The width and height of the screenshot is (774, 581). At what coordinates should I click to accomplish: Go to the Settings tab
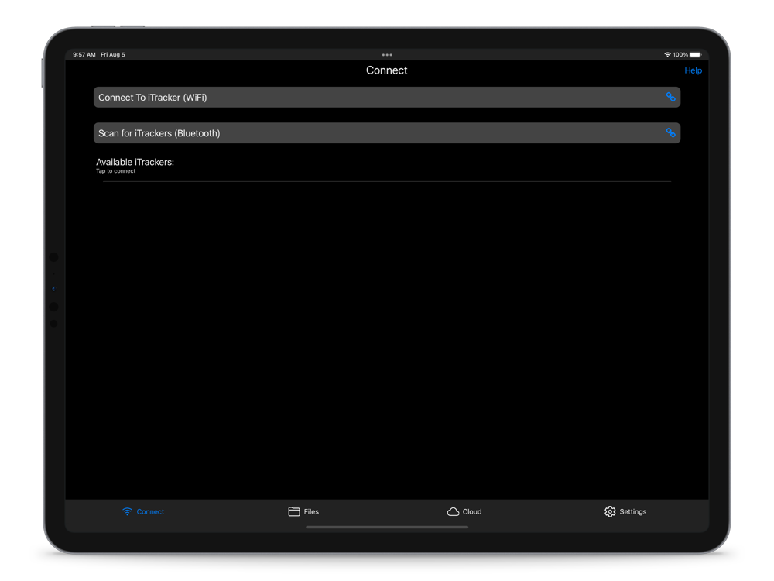click(625, 511)
